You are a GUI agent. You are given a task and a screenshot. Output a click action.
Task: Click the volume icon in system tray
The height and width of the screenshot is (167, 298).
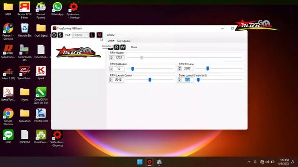click(267, 162)
